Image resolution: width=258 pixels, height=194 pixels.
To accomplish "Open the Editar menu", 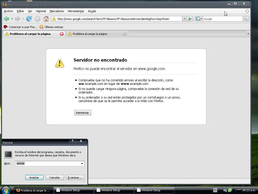I will (x=20, y=11).
